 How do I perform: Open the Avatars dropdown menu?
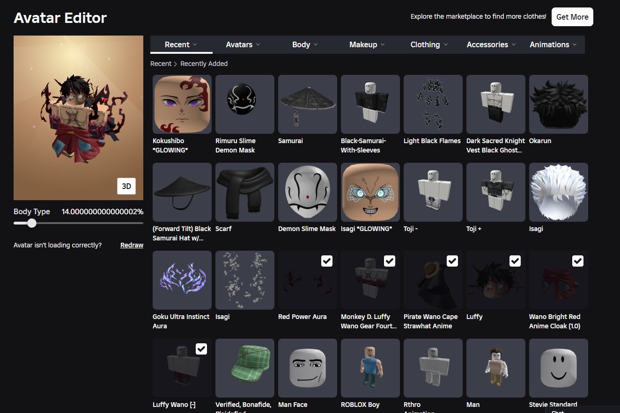243,44
